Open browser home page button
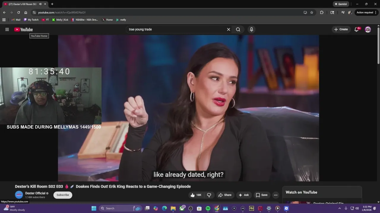The width and height of the screenshot is (380, 213). tap(26, 12)
